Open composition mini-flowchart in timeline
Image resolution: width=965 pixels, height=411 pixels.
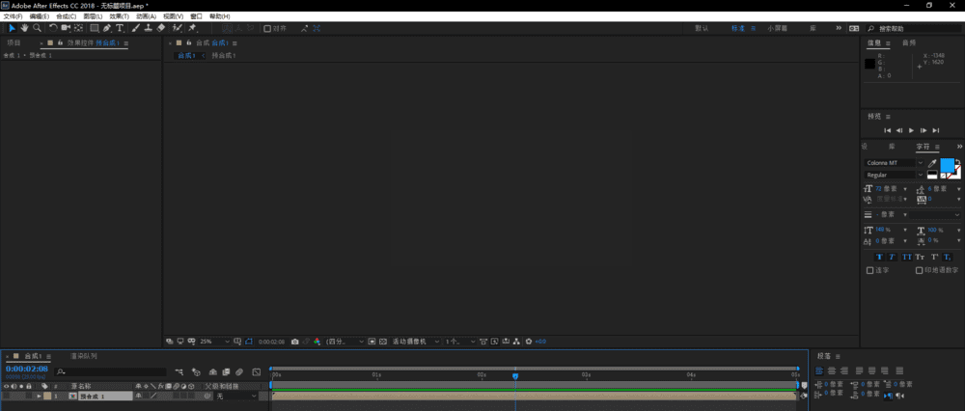[x=179, y=372]
